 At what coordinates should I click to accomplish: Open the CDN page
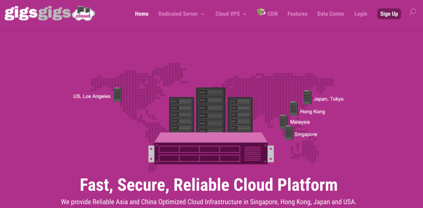(x=273, y=14)
